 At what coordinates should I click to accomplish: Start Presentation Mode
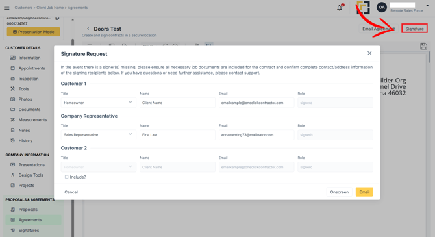33,32
